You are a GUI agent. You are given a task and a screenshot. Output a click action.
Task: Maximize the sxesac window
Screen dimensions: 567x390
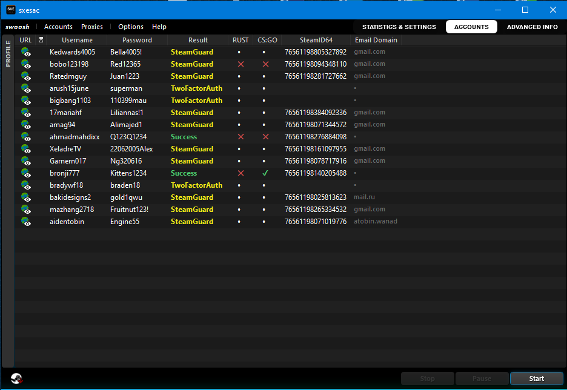(x=525, y=10)
